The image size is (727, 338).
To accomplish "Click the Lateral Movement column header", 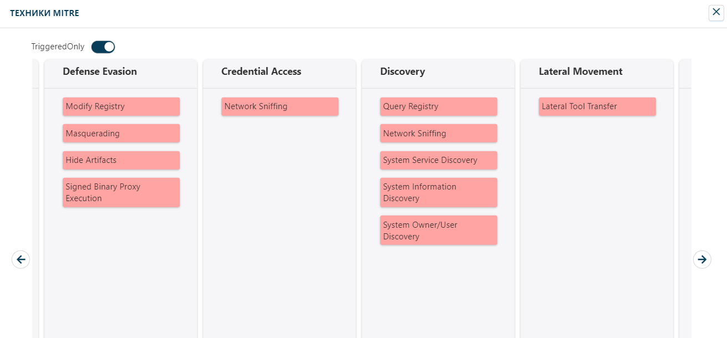I will (x=580, y=71).
